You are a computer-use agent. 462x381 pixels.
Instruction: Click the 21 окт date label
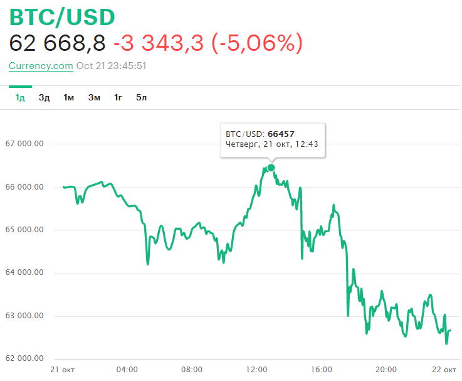pyautogui.click(x=62, y=370)
